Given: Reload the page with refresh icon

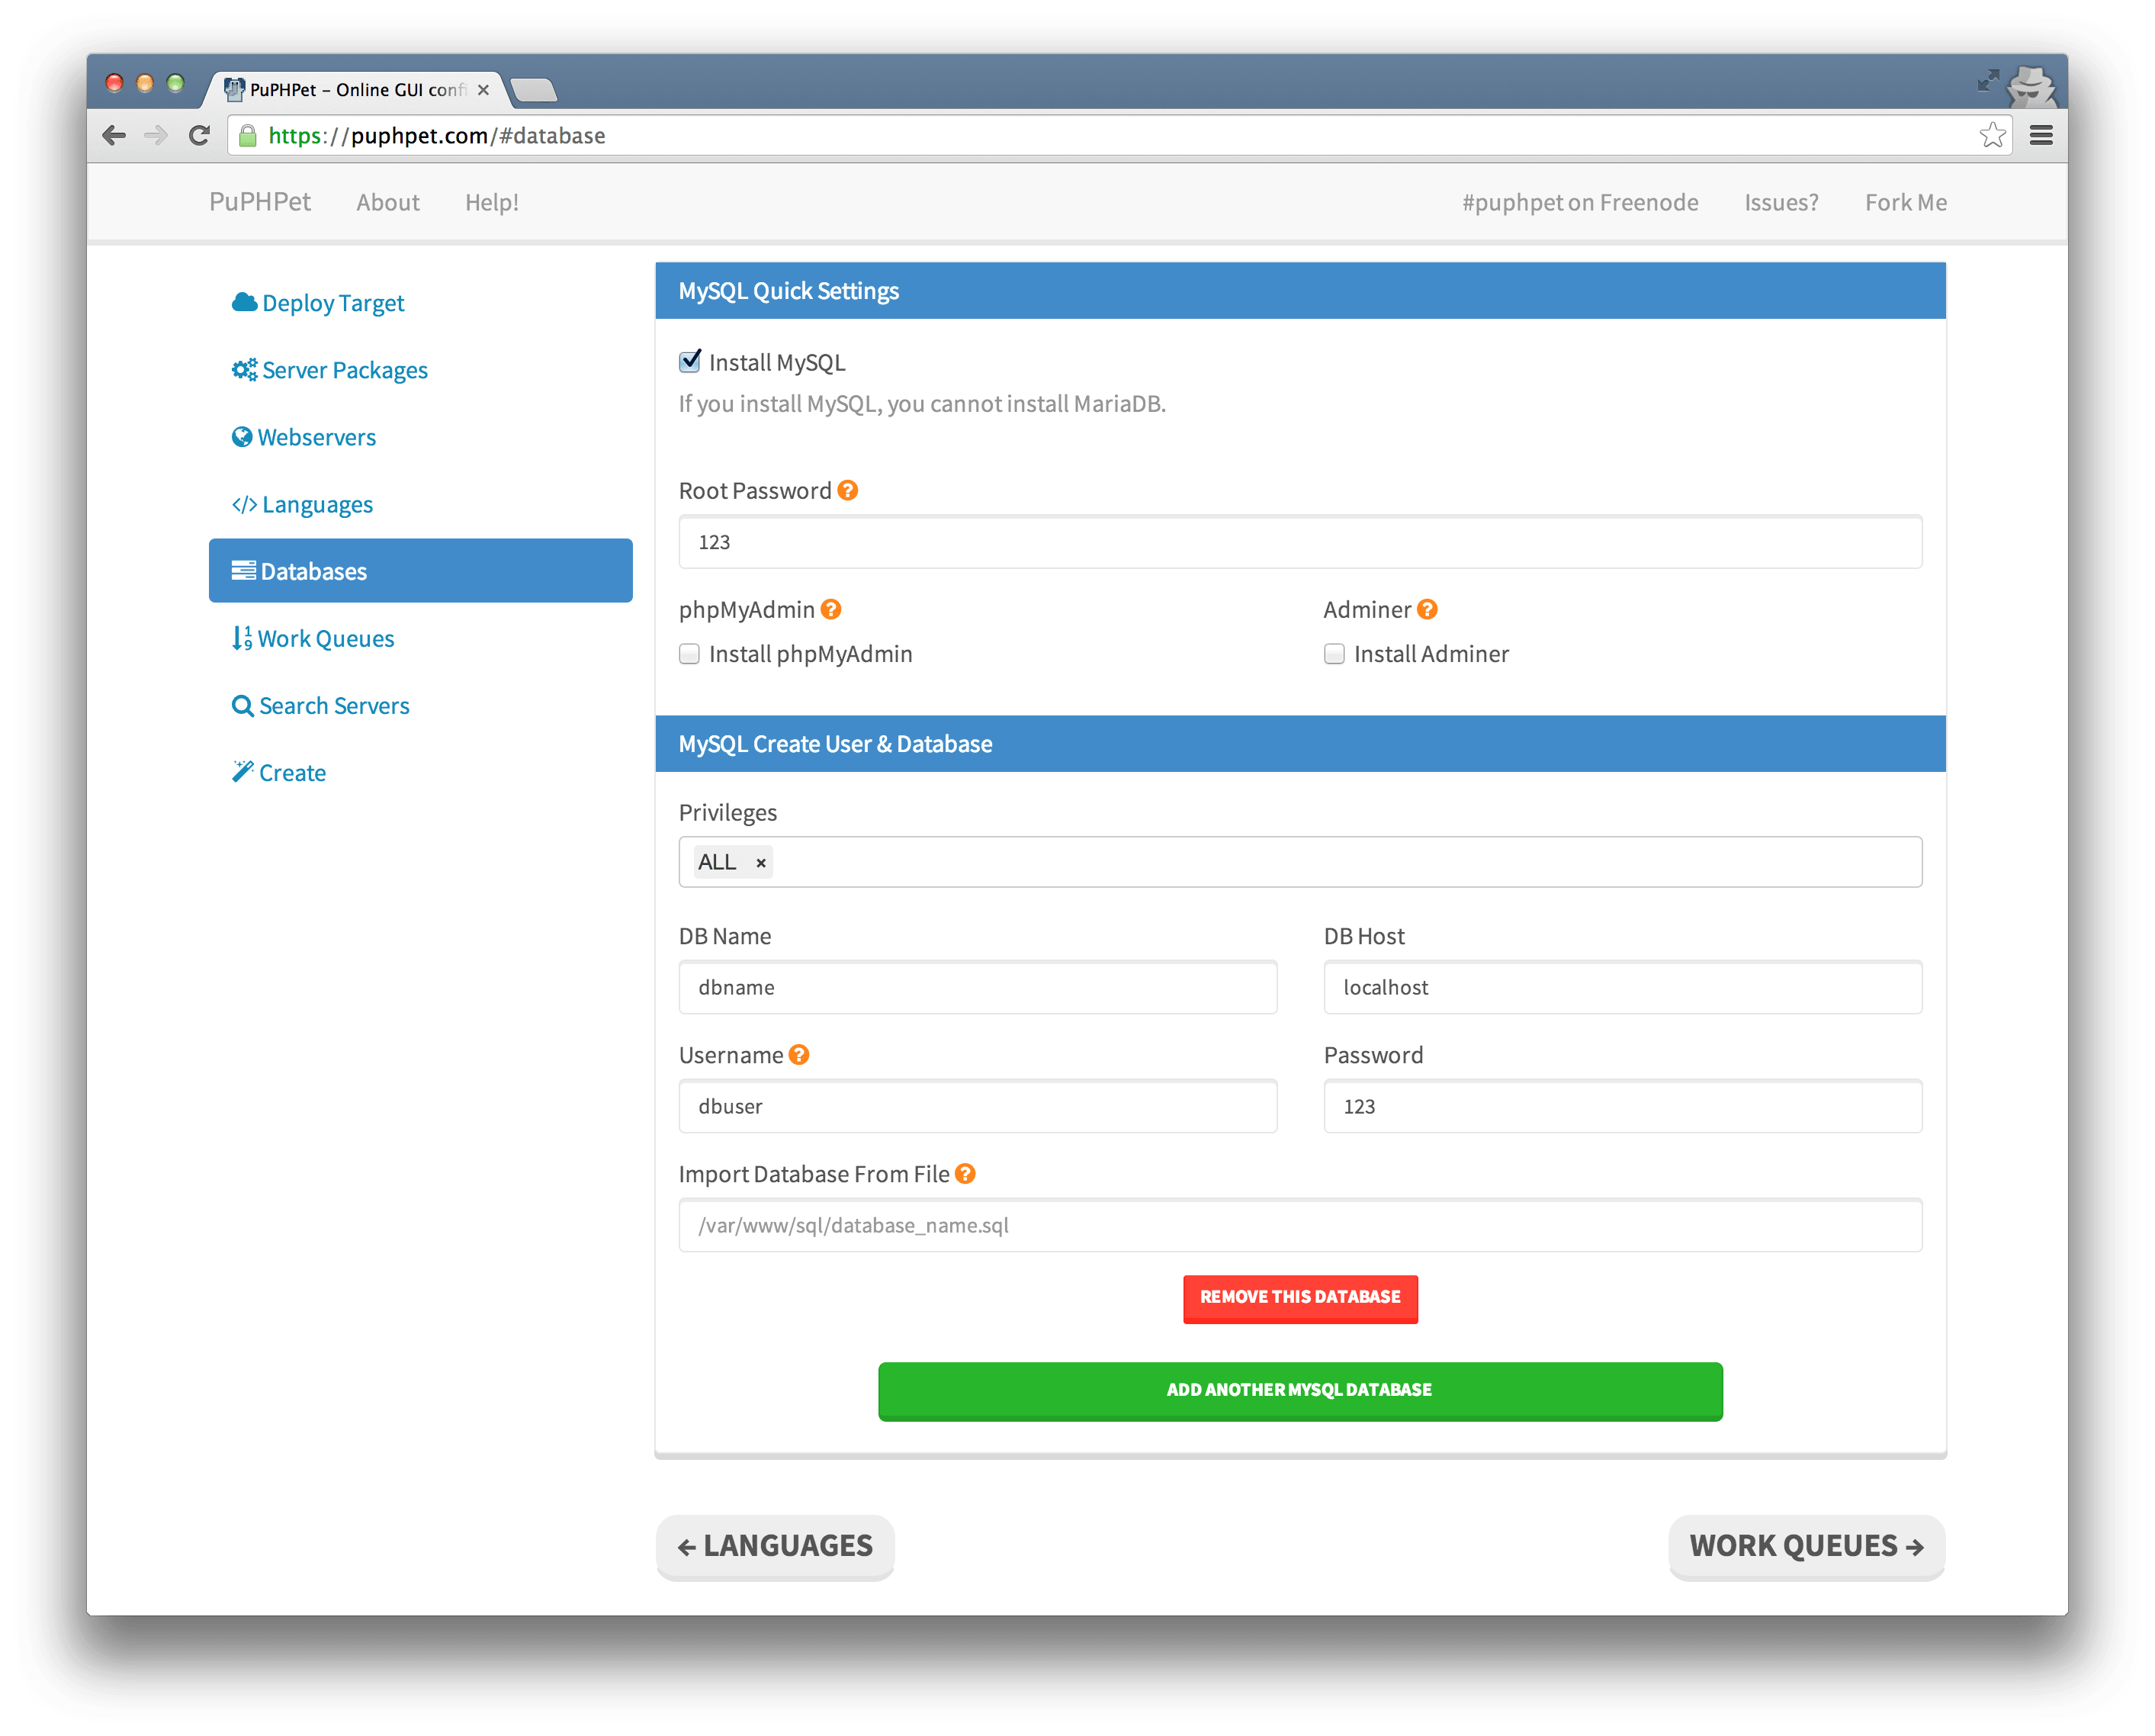Looking at the screenshot, I should click(x=199, y=136).
